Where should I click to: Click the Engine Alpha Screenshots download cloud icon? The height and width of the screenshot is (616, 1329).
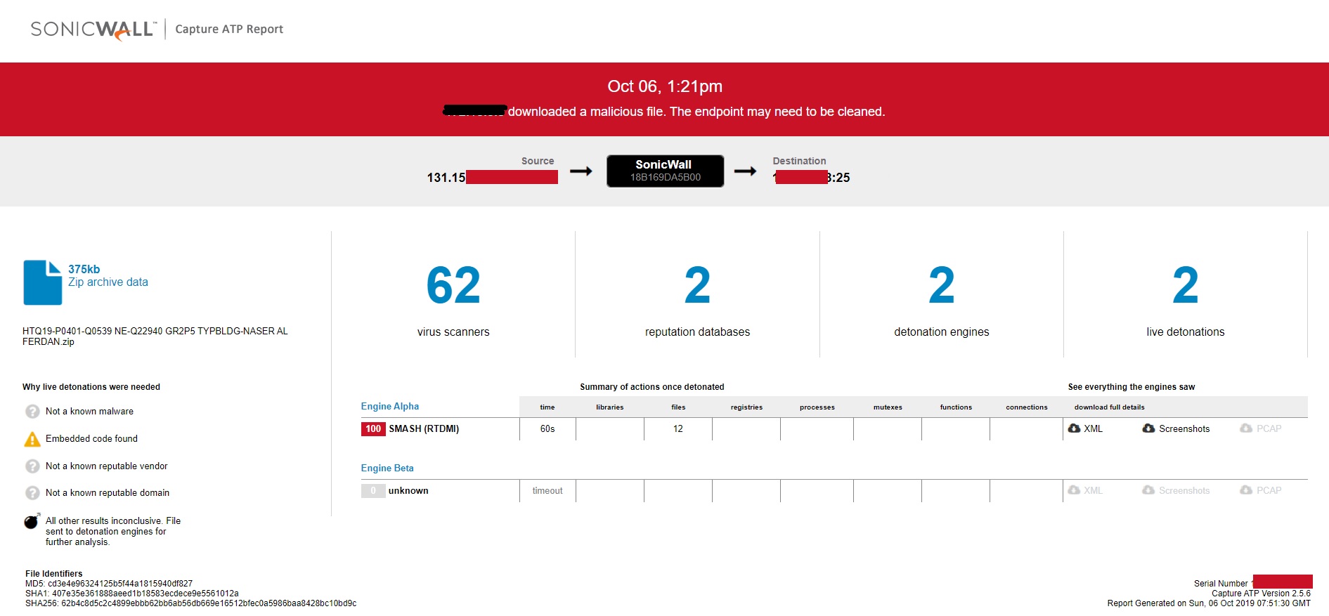[x=1148, y=428]
